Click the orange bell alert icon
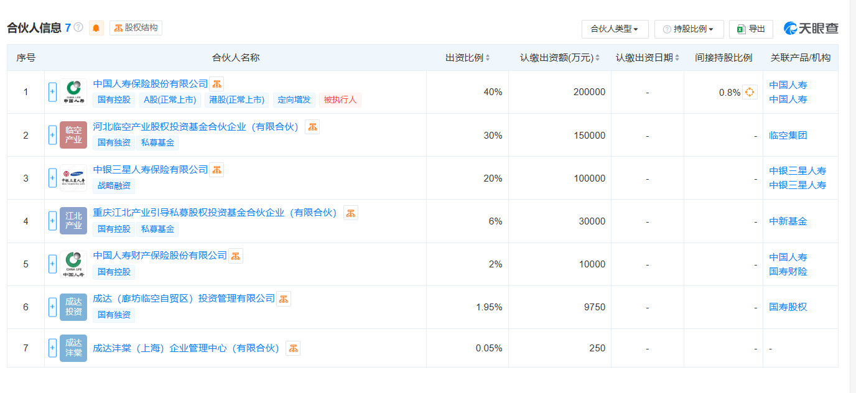The height and width of the screenshot is (393, 856). (96, 28)
